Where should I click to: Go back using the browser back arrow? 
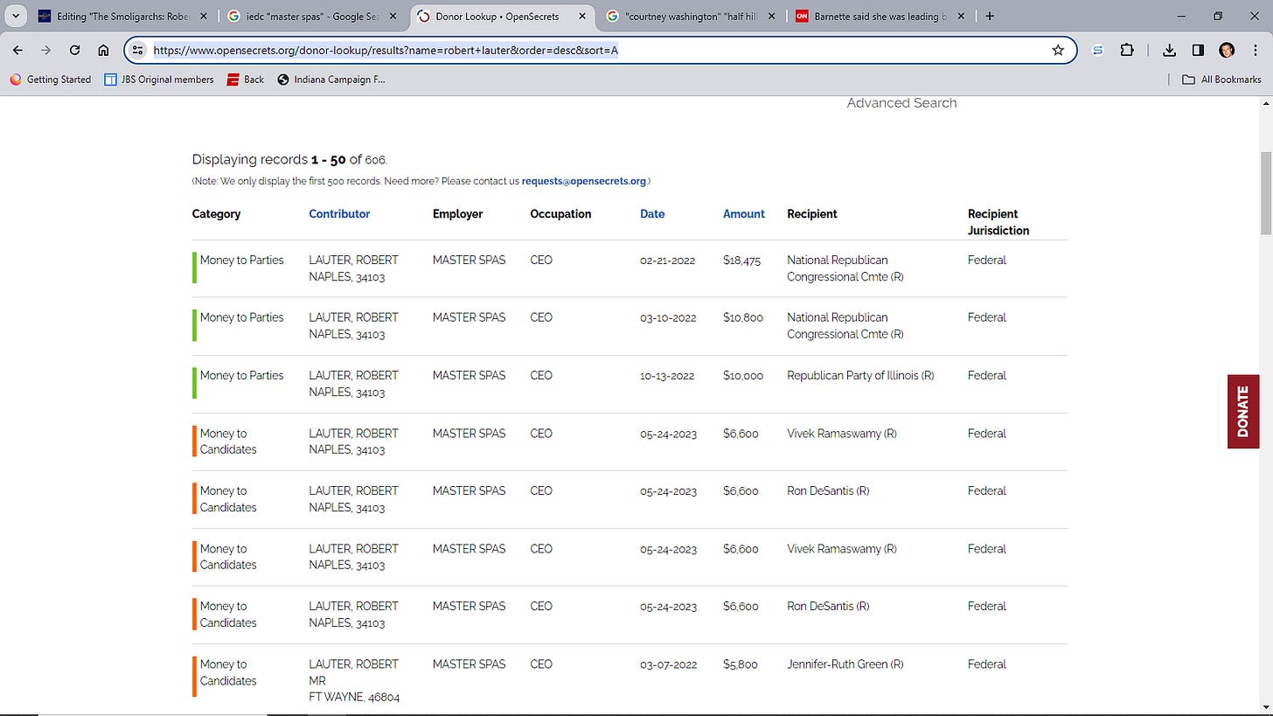[18, 51]
